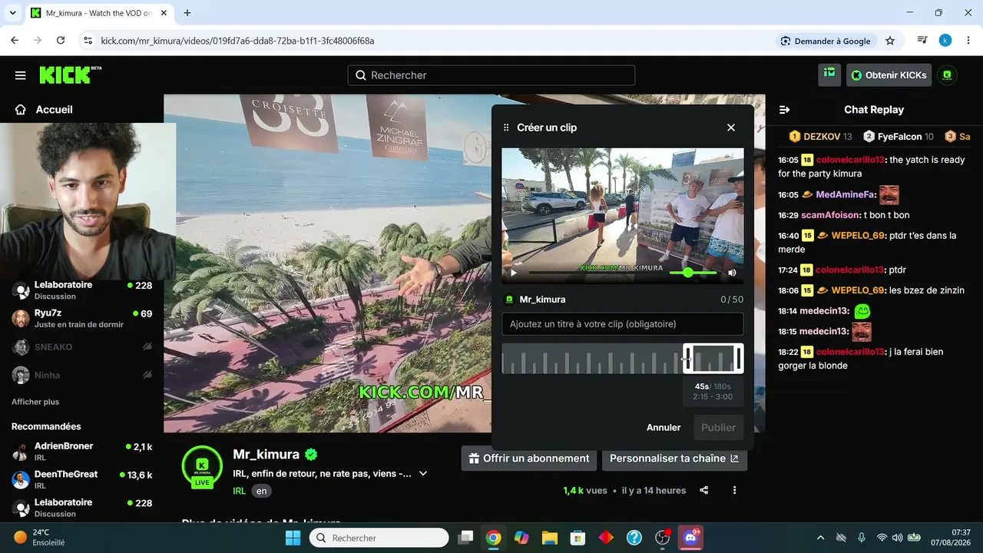Open Personnaliser ta chaîne
This screenshot has width=983, height=553.
tap(674, 459)
